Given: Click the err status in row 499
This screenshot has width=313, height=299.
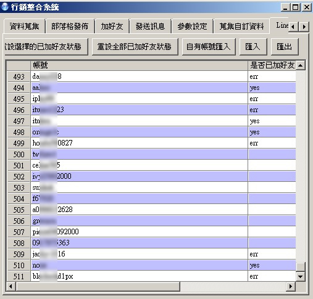Looking at the screenshot, I should click(272, 143).
